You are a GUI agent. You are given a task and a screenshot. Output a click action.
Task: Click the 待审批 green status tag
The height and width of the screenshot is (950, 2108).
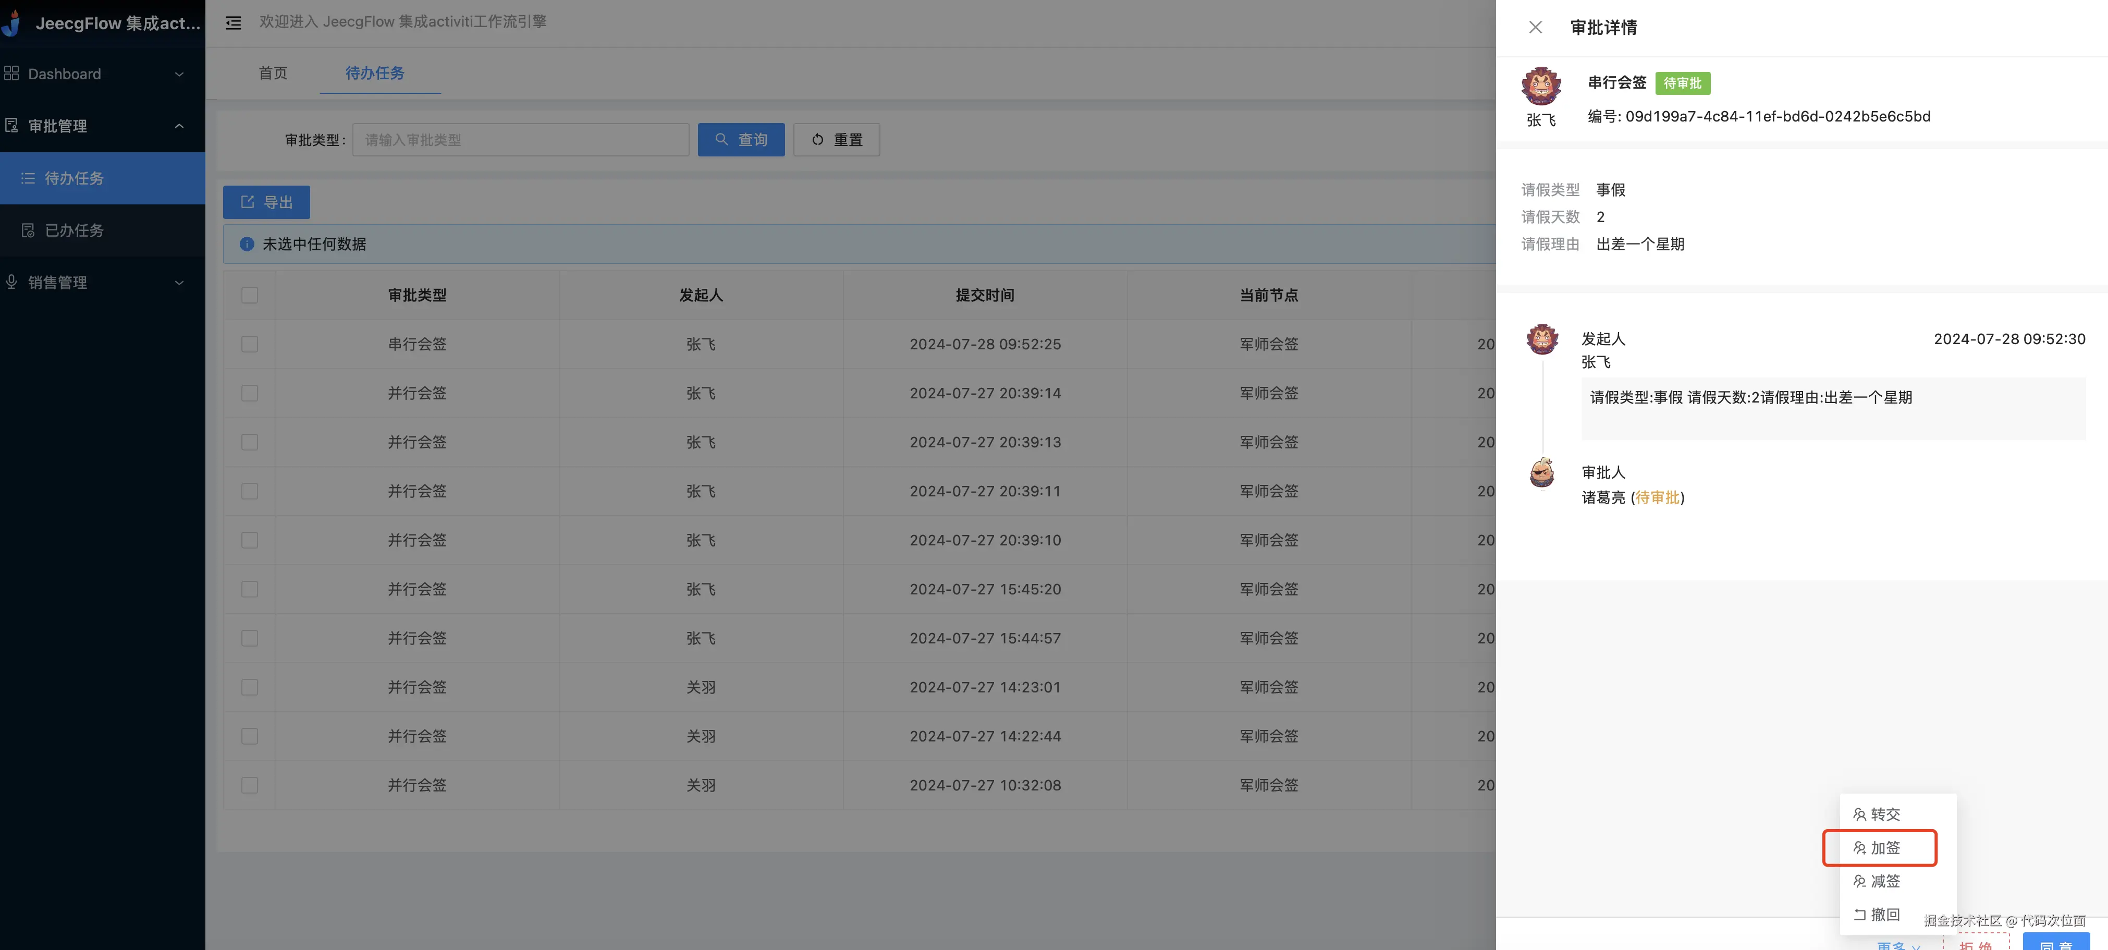[1682, 83]
